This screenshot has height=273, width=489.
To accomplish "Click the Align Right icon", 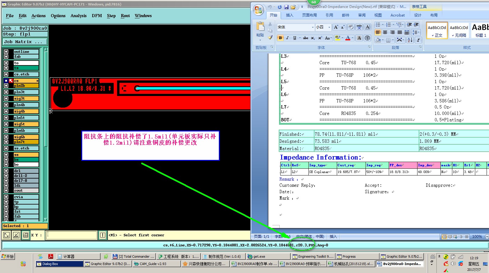I will click(392, 32).
